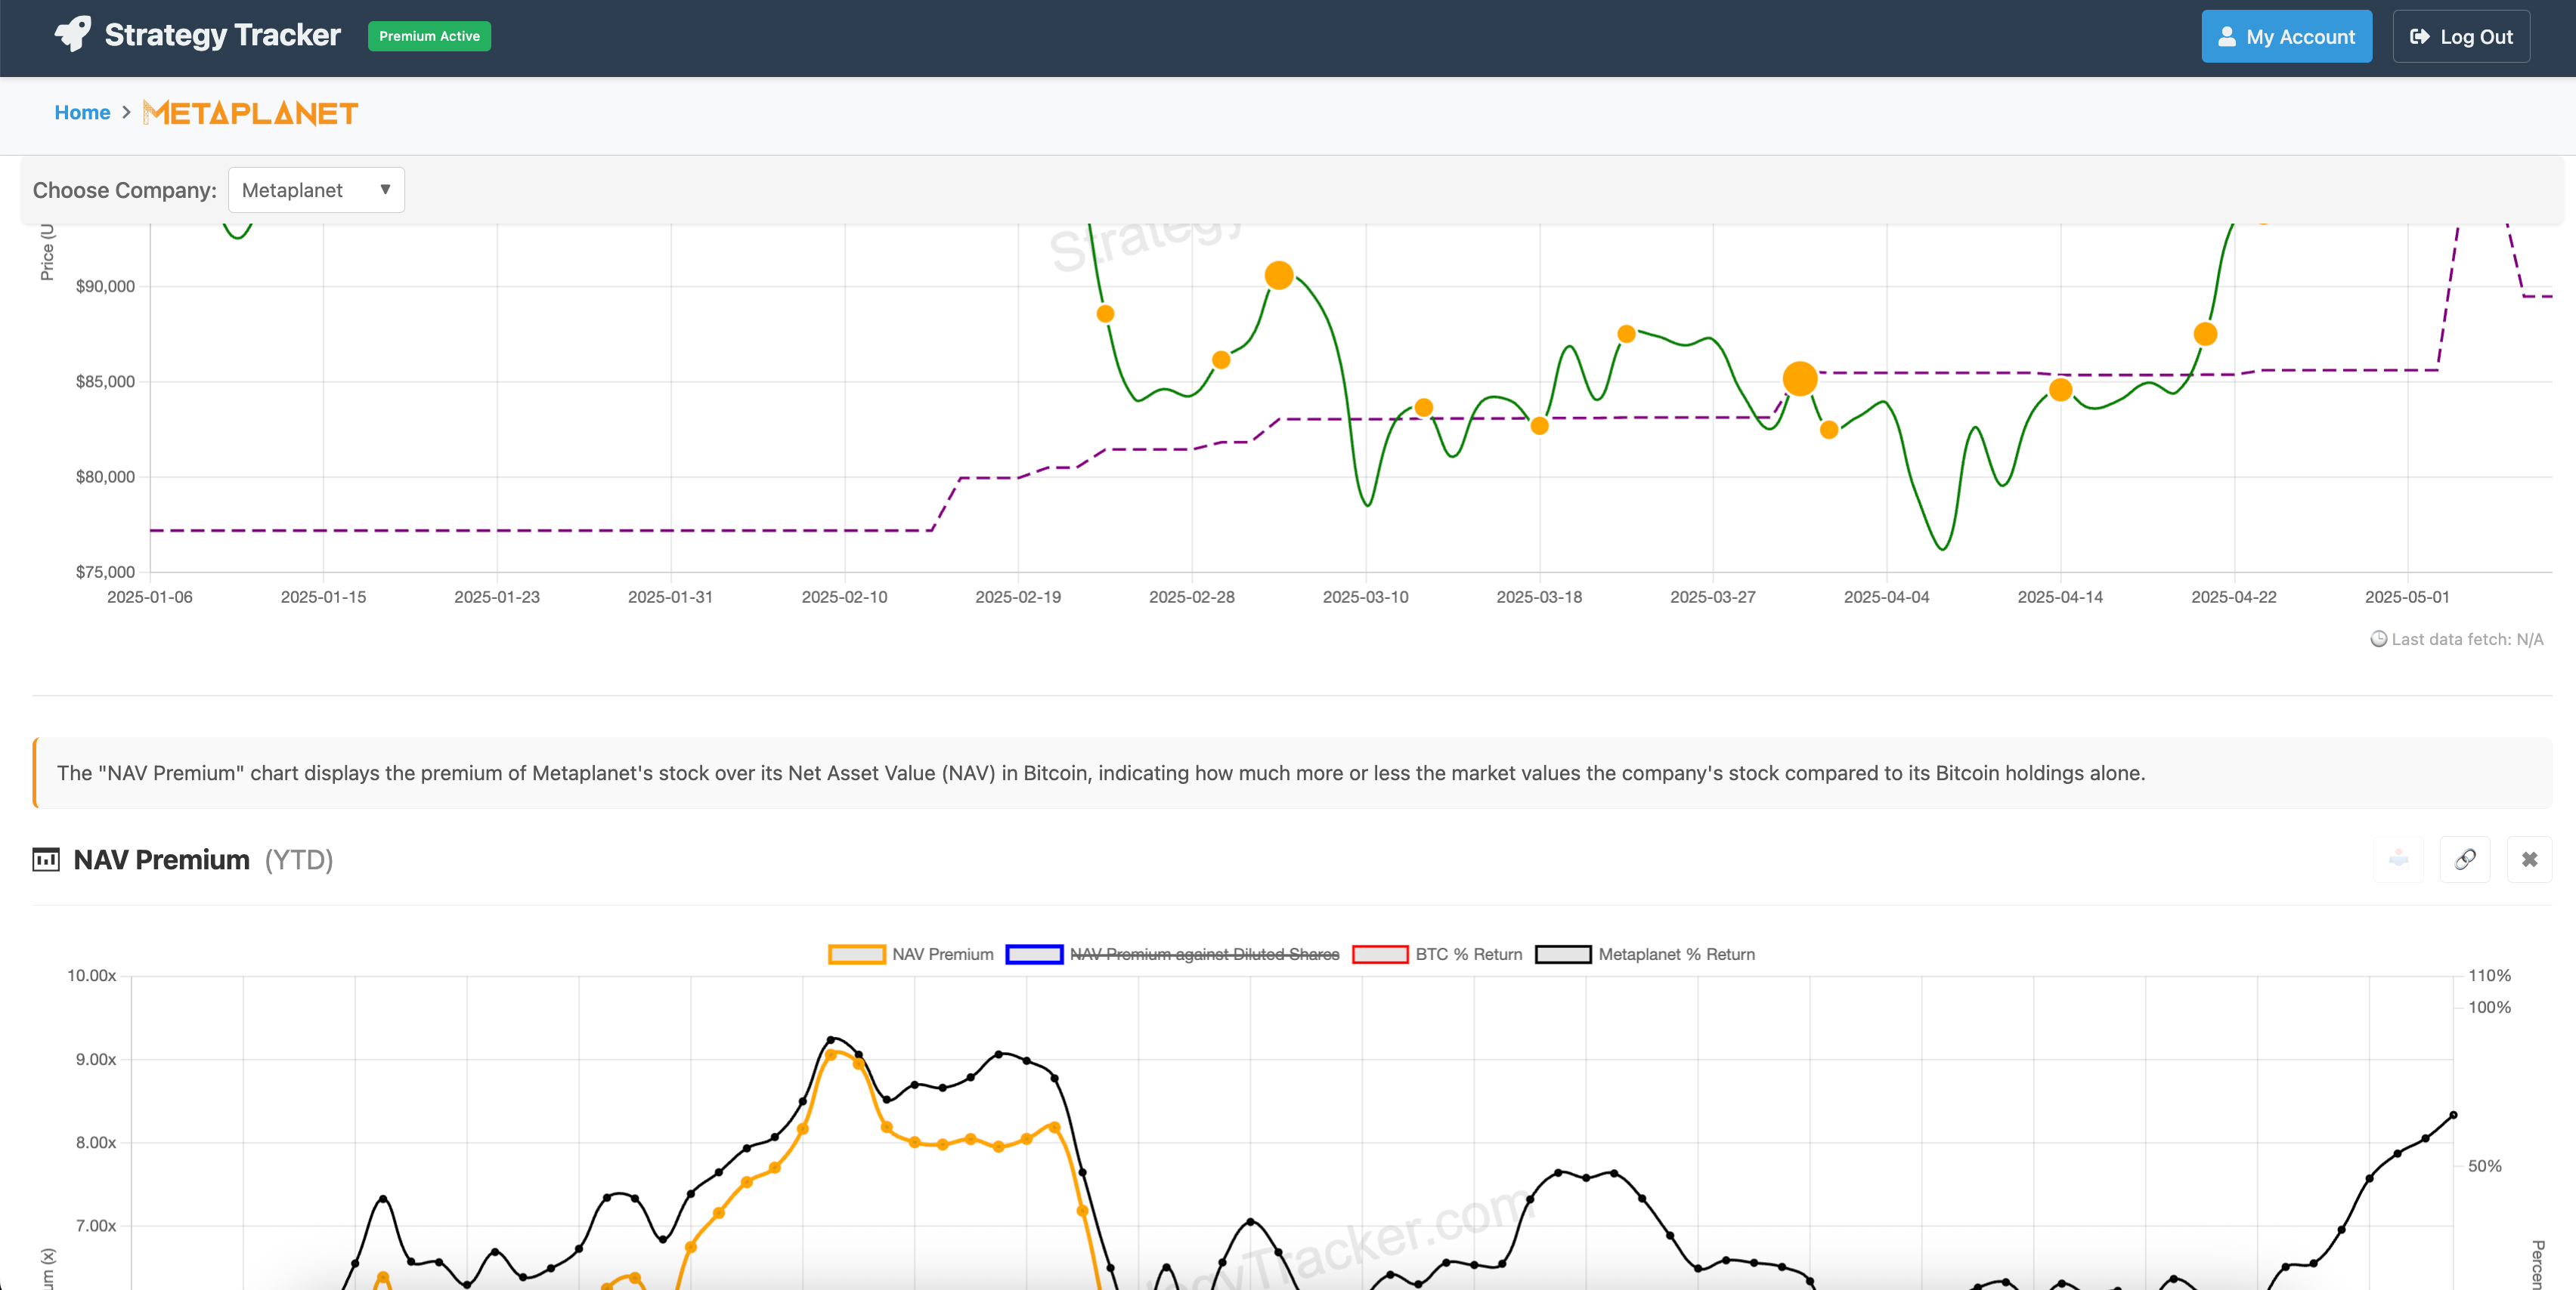Click the 10.00x axis label
Screen dimensions: 2576x1290
(x=91, y=975)
